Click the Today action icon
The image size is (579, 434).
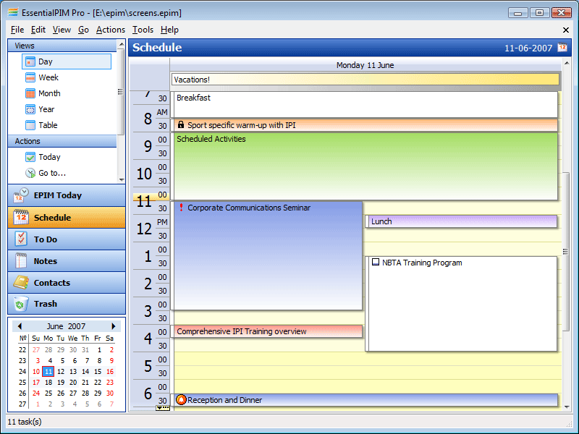coord(30,157)
